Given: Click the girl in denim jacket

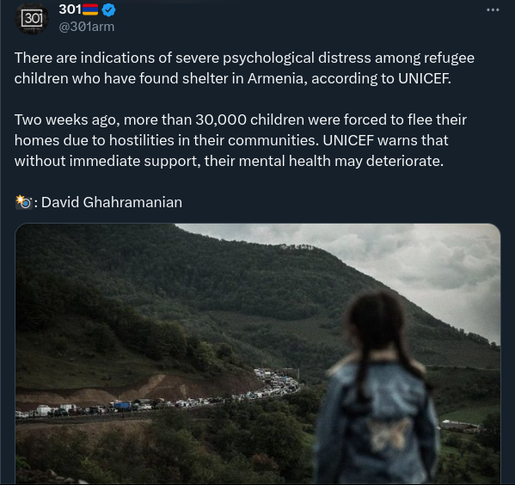Looking at the screenshot, I should 377,388.
